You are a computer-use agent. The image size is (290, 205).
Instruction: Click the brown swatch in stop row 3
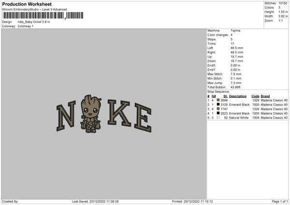[x=218, y=109]
